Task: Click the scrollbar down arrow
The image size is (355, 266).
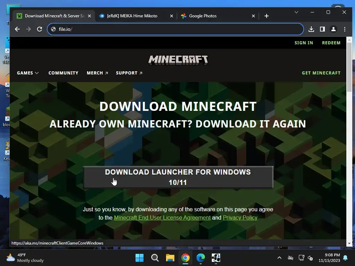Action: pos(349,243)
